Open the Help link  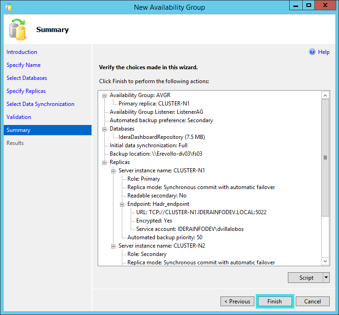coord(324,52)
